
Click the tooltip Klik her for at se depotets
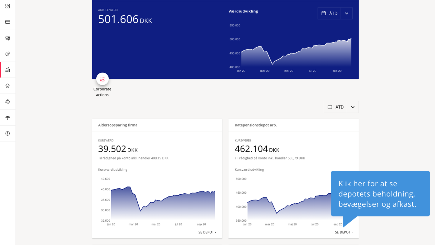click(x=380, y=193)
